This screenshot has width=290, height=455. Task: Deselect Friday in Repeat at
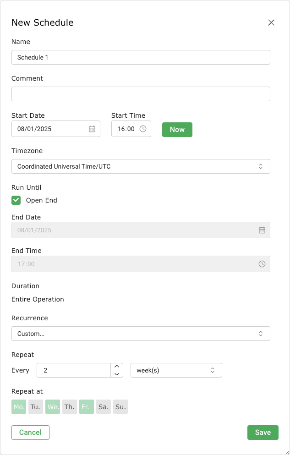(87, 407)
